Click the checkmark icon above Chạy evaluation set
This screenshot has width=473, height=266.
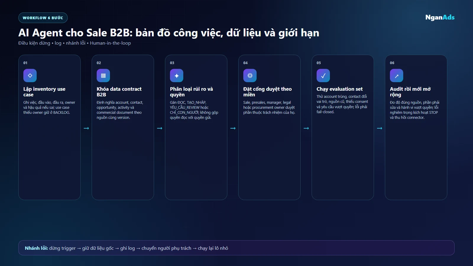(x=323, y=76)
